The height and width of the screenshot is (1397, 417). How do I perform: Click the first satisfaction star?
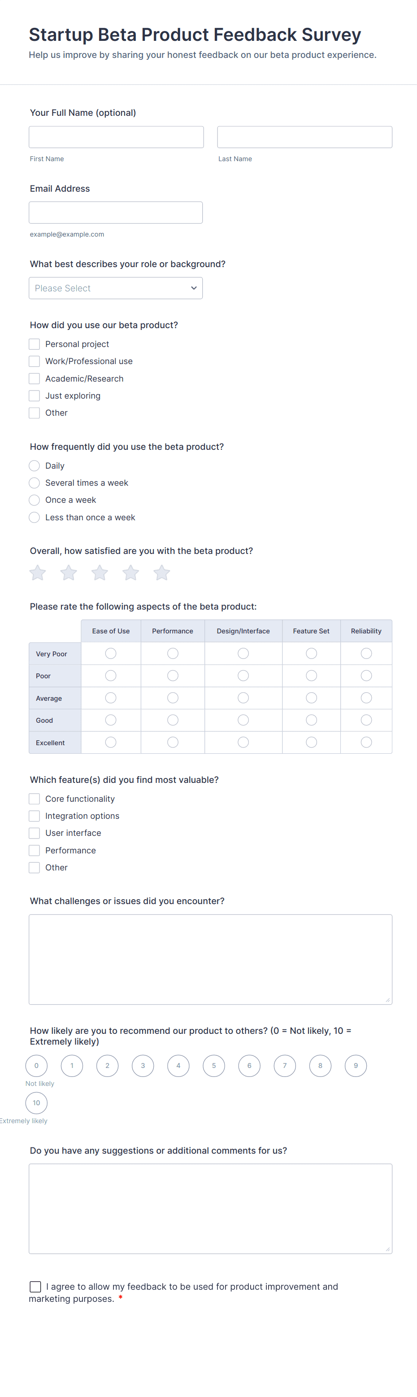click(x=37, y=573)
